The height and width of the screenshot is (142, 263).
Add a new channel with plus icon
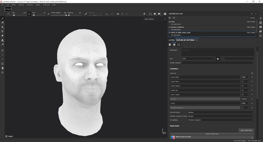point(252,73)
